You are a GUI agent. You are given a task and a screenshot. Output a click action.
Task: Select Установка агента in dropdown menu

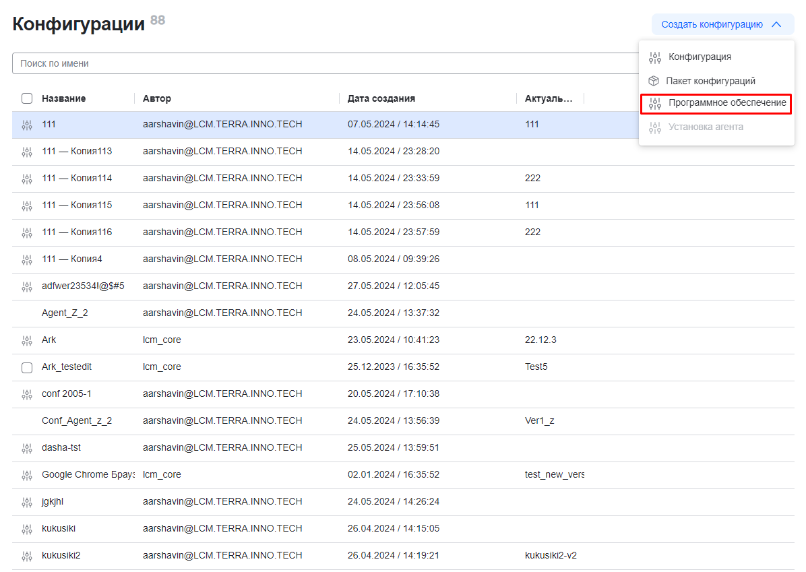click(706, 127)
